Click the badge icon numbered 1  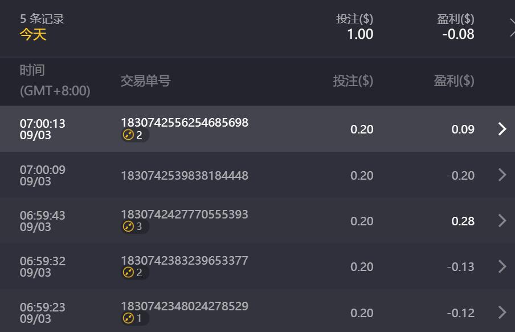tap(129, 318)
